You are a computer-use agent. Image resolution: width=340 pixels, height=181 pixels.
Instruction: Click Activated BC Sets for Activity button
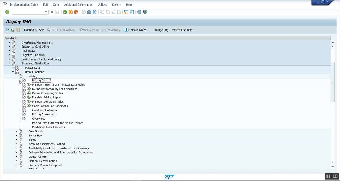[100, 30]
